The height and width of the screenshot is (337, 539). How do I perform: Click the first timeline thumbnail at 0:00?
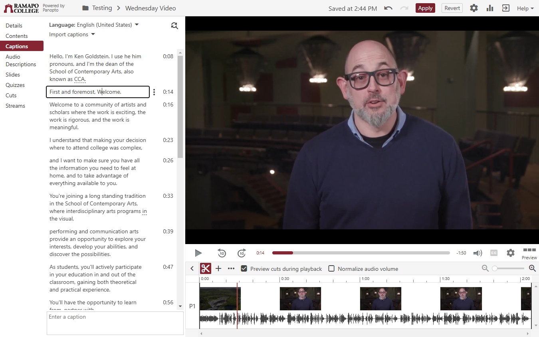220,298
